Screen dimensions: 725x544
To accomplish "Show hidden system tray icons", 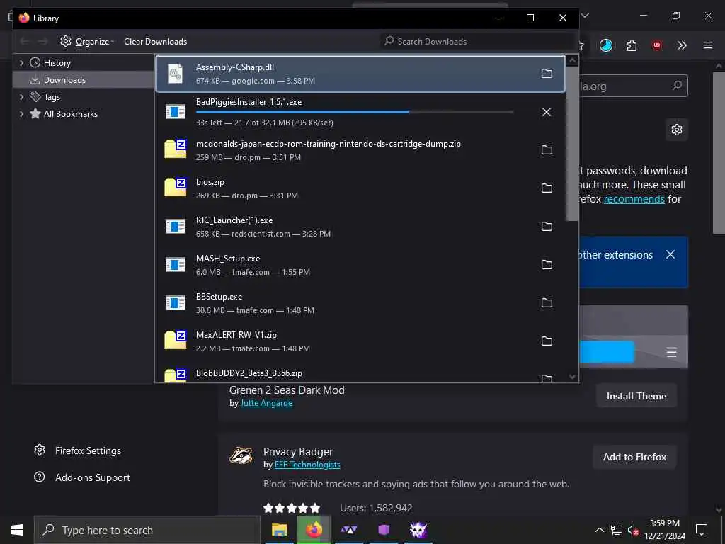I will (599, 530).
